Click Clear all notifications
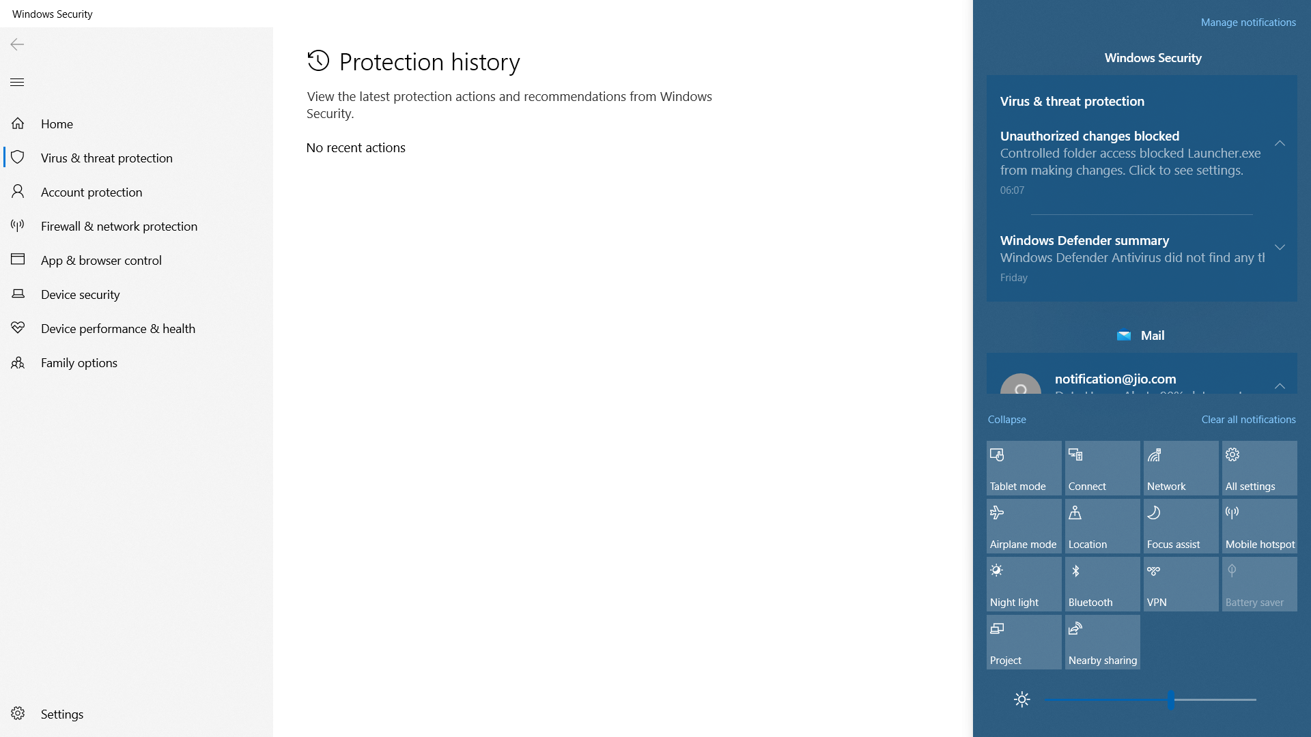The image size is (1311, 737). pos(1248,420)
